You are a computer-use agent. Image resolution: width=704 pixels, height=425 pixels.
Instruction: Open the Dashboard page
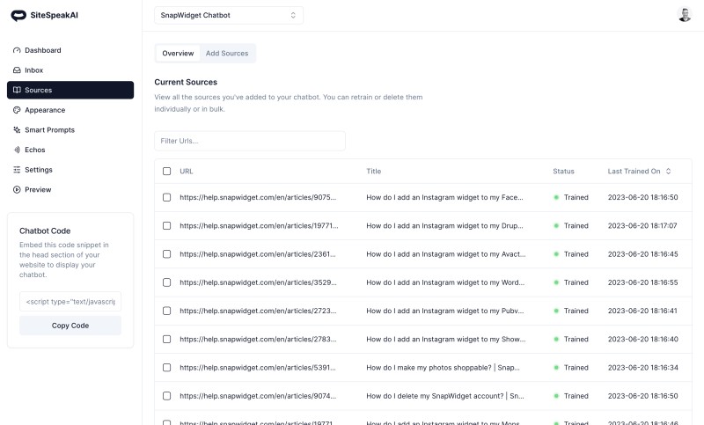42,50
